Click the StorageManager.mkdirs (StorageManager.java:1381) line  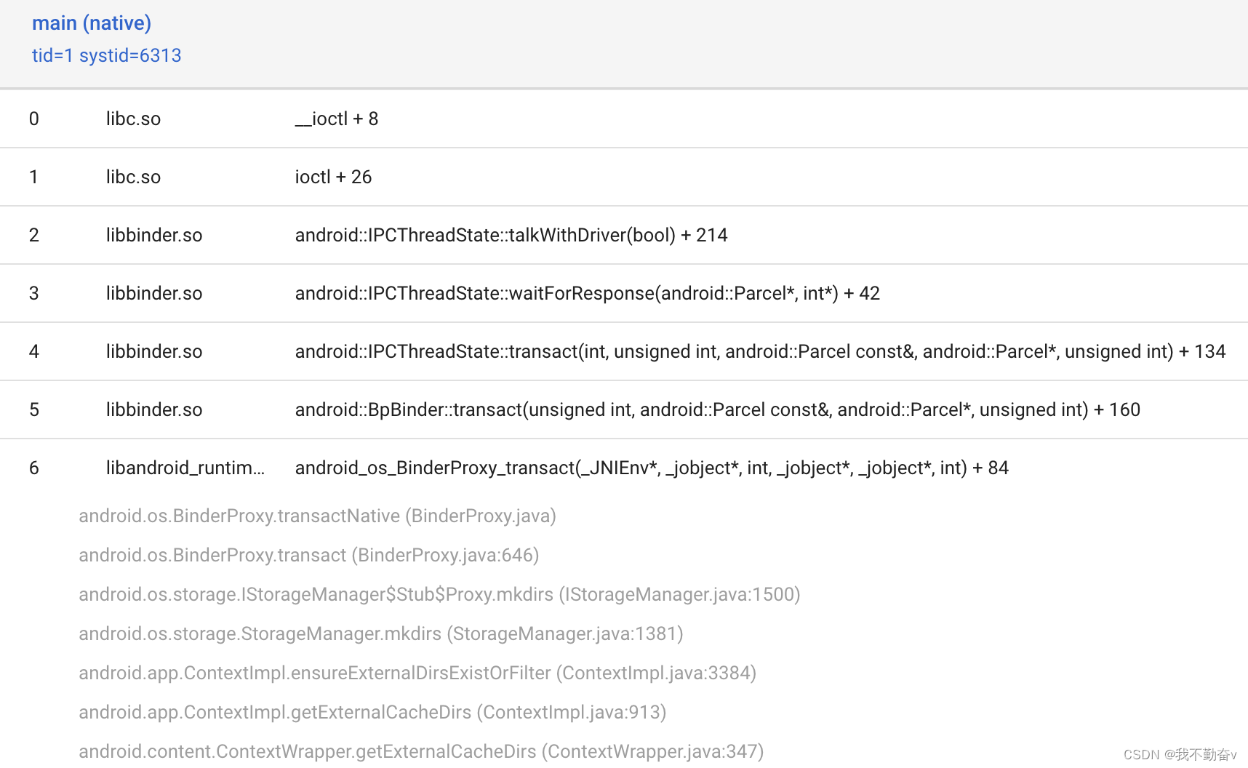(380, 633)
